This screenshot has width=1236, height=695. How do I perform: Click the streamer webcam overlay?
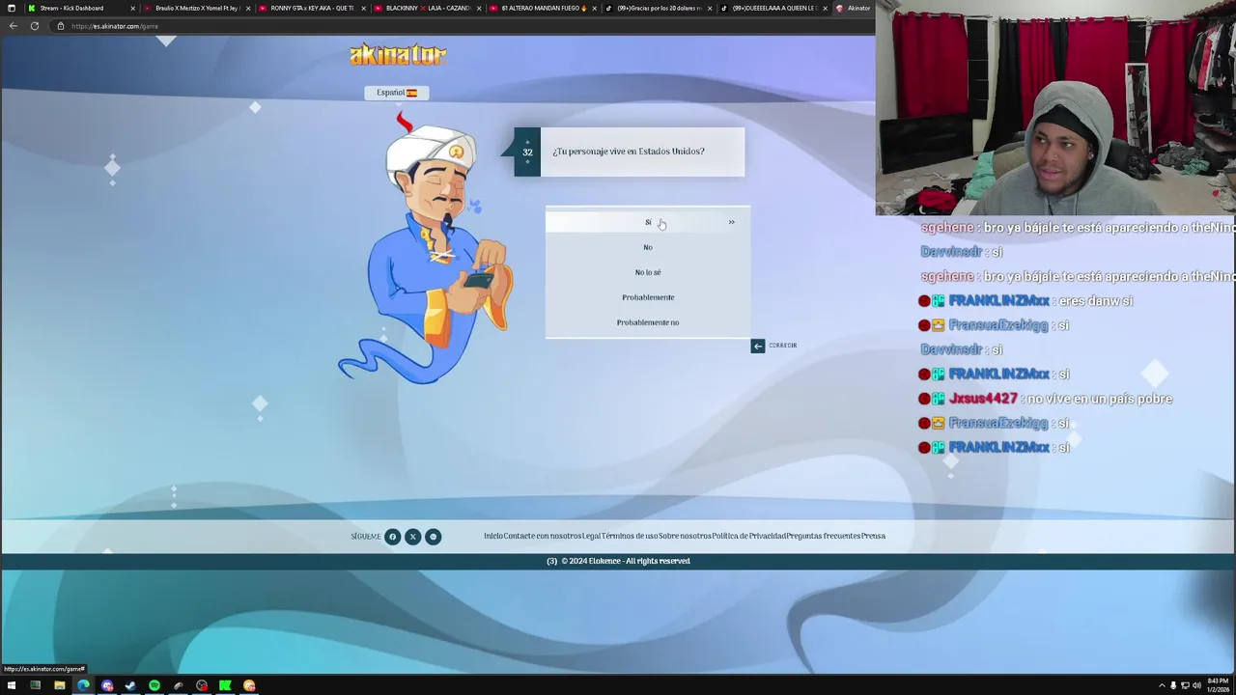point(1055,107)
